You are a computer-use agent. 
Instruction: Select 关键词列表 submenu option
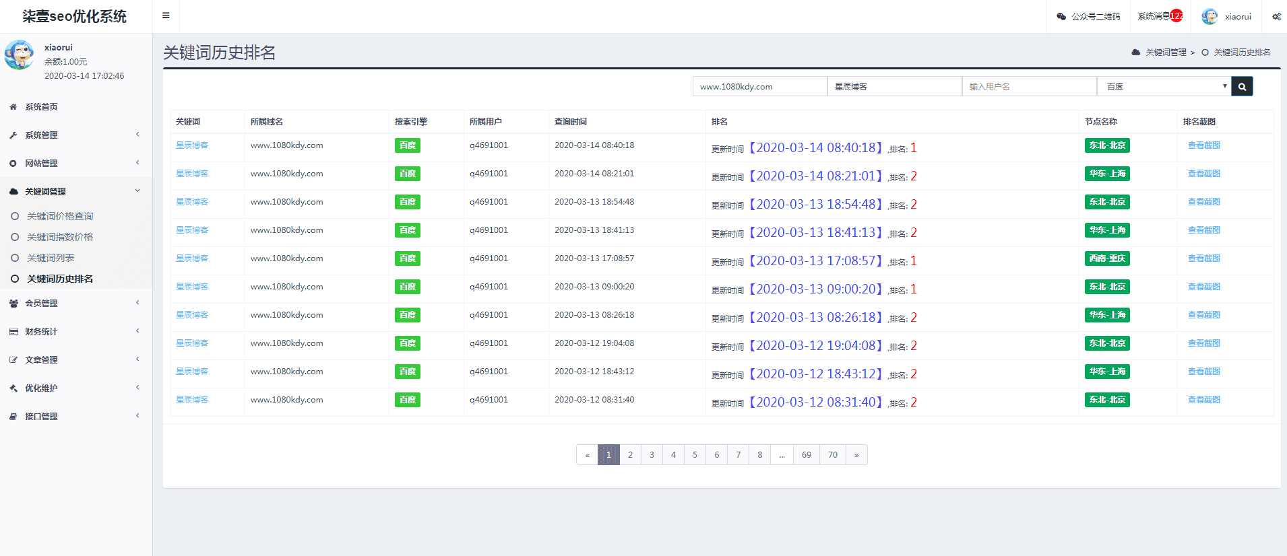click(51, 258)
